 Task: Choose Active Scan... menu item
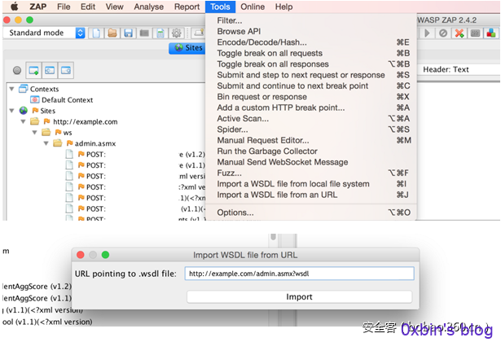coord(311,118)
